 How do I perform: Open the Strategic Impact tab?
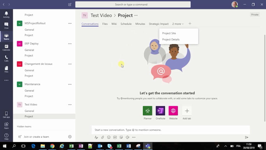tap(159, 24)
